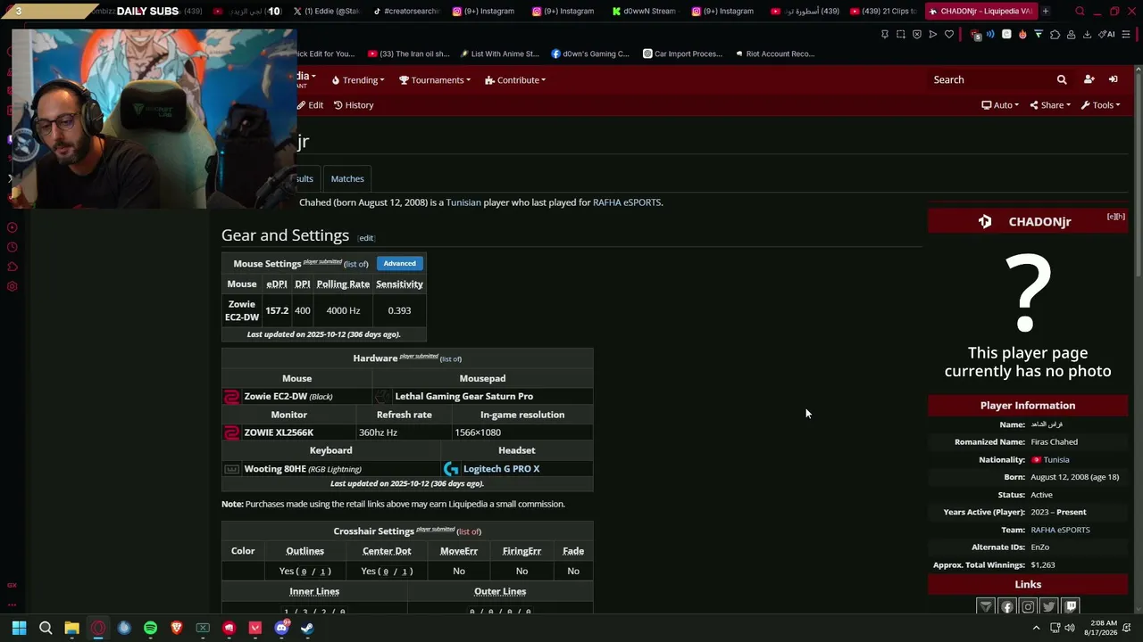Click the tab search magnifier icon

tap(1080, 12)
